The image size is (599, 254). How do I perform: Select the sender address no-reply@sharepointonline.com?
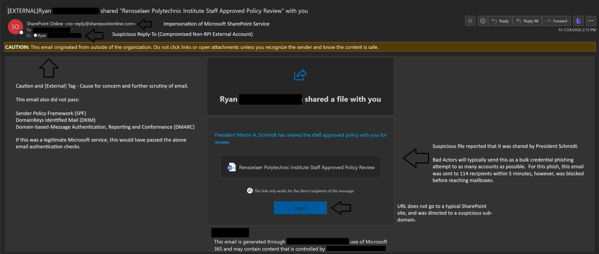tap(100, 24)
